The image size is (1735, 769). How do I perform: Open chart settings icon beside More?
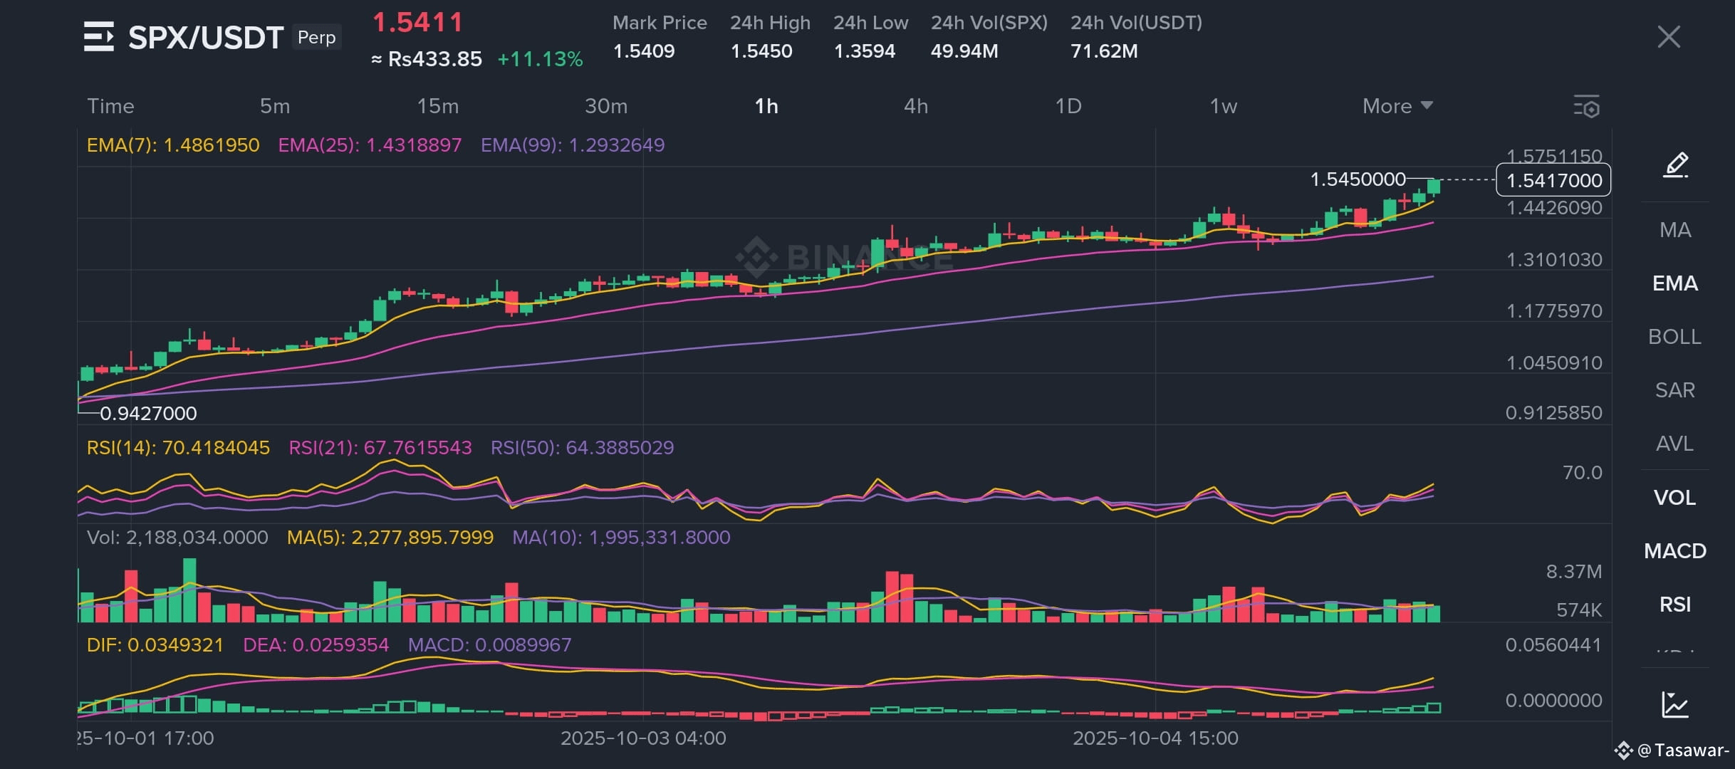pos(1586,106)
